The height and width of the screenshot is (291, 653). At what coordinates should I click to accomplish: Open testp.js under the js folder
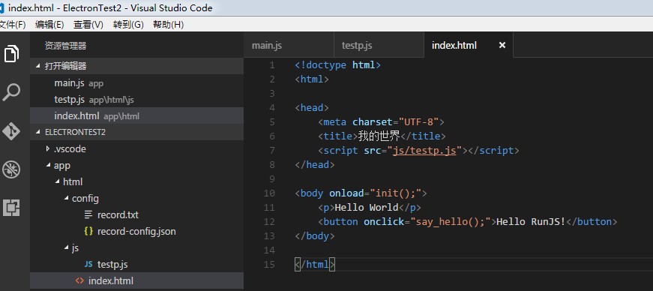[x=136, y=264]
